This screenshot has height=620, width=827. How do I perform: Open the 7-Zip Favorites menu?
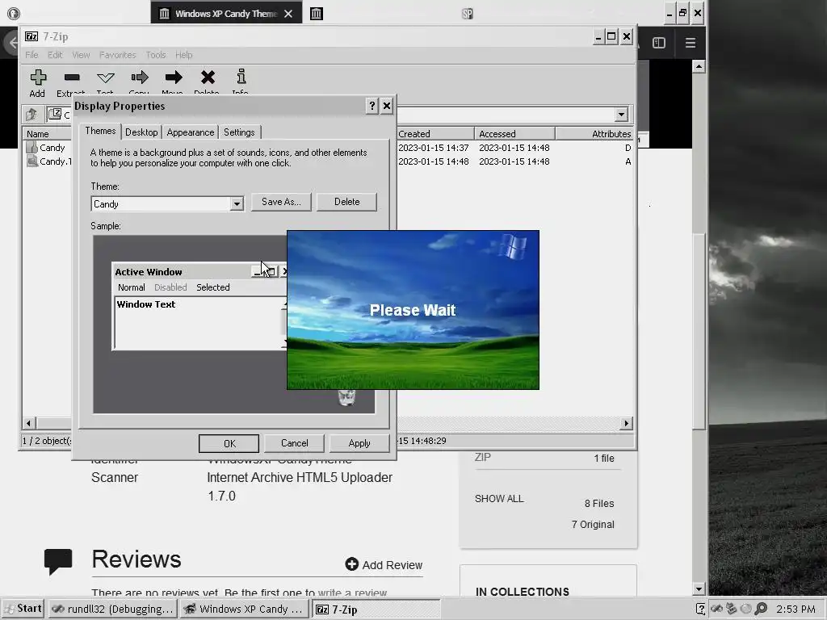(x=118, y=55)
